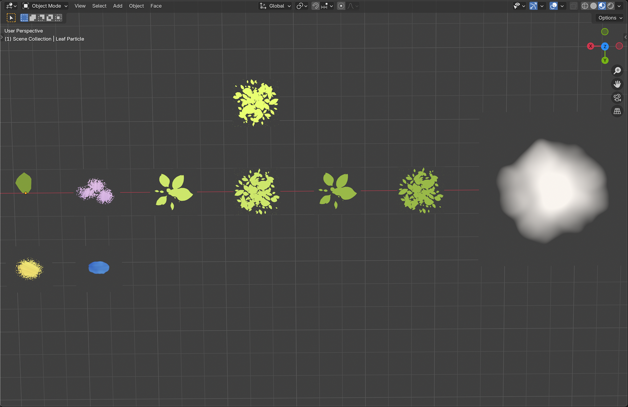The image size is (628, 407).
Task: Click the zoom view magnifier icon
Action: pos(617,71)
